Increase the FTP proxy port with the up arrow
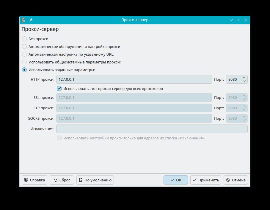The image size is (270, 210). tap(244, 106)
